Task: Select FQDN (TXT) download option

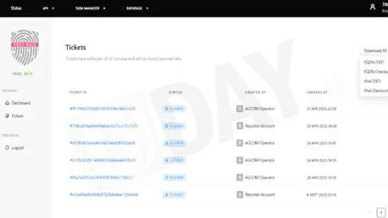Action: [373, 63]
